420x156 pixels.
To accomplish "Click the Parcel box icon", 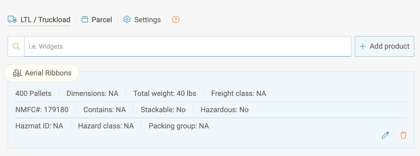I will coord(85,19).
